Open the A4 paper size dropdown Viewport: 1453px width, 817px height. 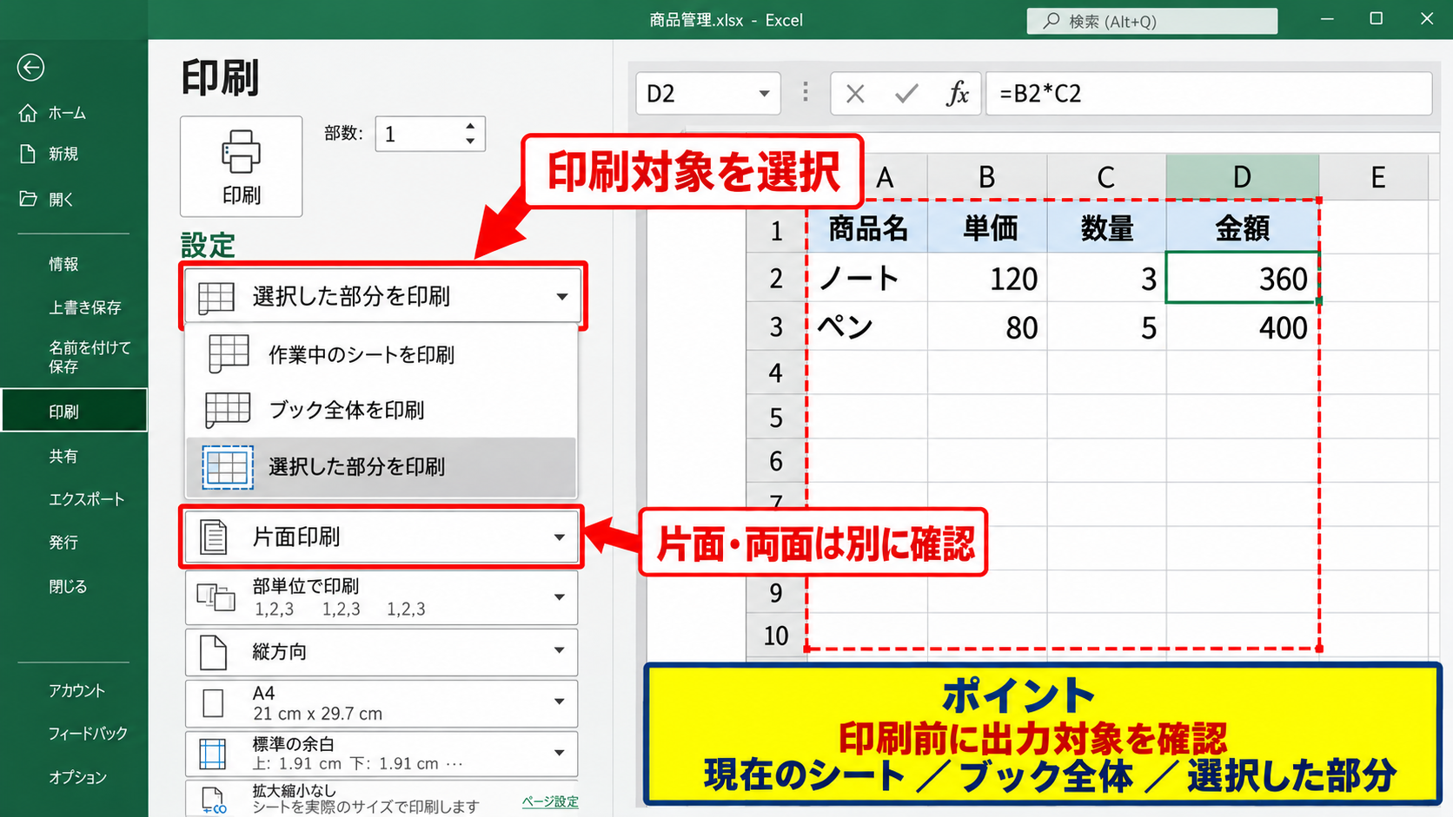pos(381,703)
